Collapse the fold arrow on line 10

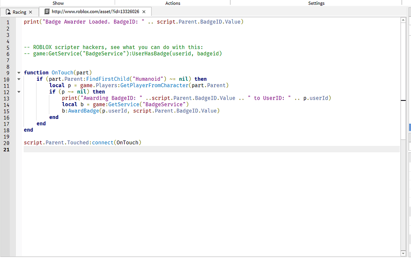coord(19,79)
